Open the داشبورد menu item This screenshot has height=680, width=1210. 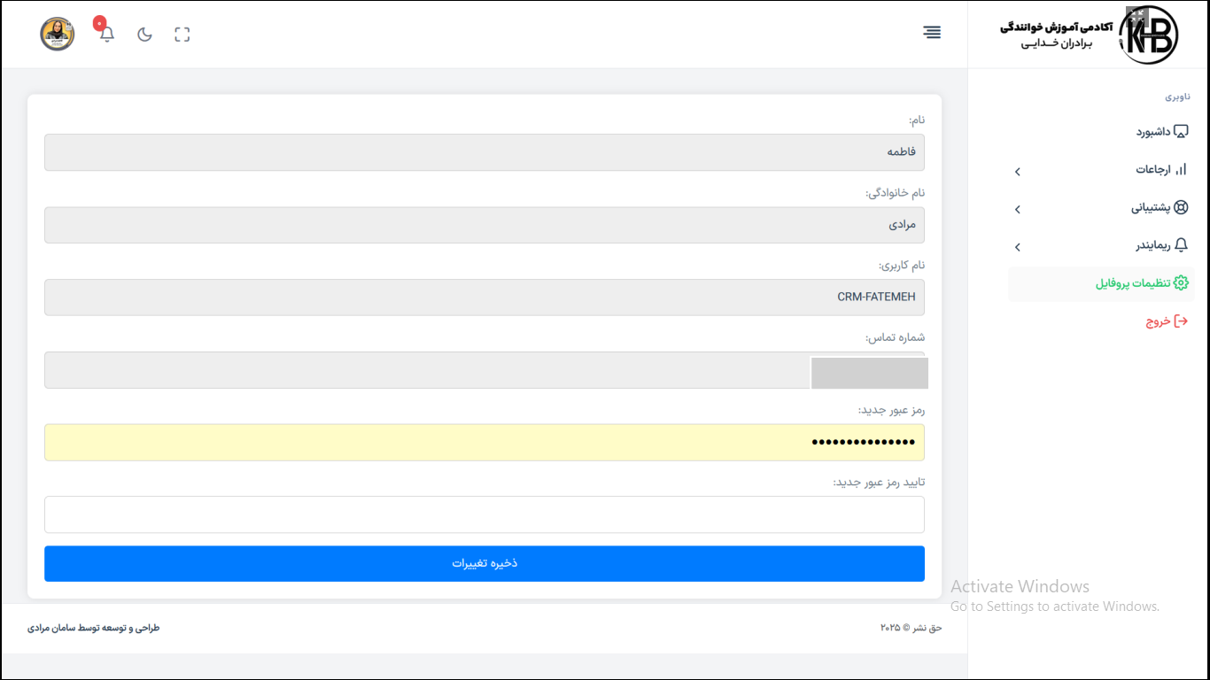pos(1154,132)
